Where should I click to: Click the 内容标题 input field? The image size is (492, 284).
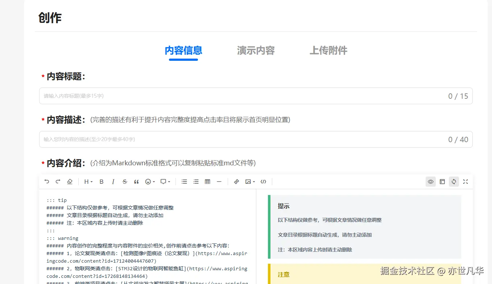tap(254, 96)
